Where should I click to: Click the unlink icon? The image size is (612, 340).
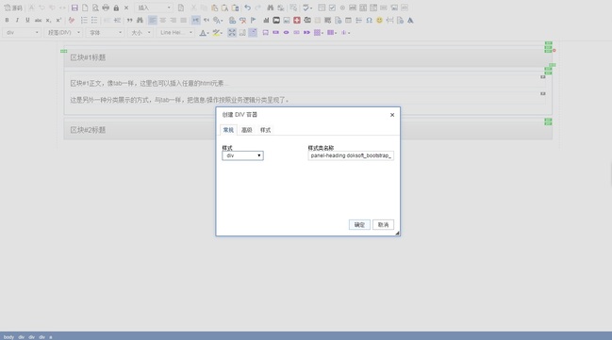[242, 21]
